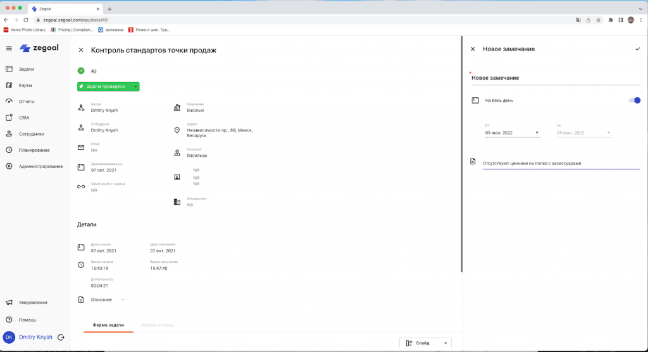Image resolution: width=648 pixels, height=352 pixels.
Task: Expand the Задача проверена status dropdown arrow
Action: pos(135,87)
